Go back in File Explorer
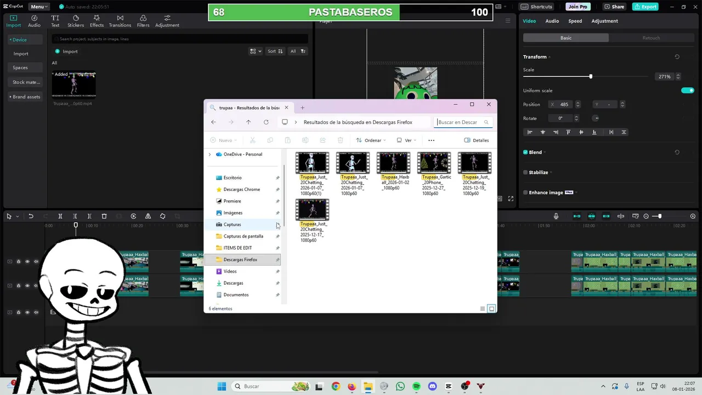This screenshot has width=702, height=395. [x=213, y=122]
